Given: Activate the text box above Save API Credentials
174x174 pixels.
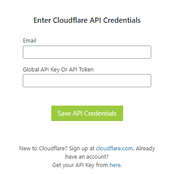Looking at the screenshot, I should tap(87, 81).
